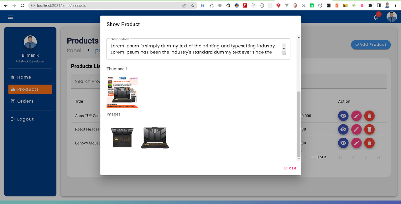Select Products in the sidebar
The width and height of the screenshot is (401, 204).
point(30,89)
